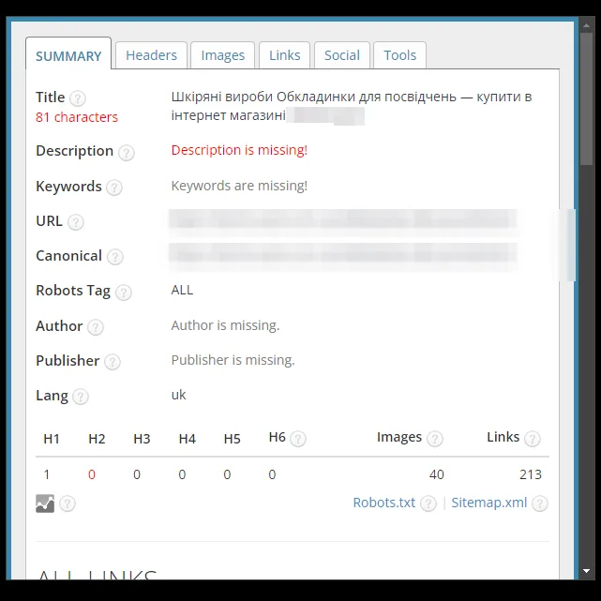Open the Links tab
The height and width of the screenshot is (601, 601).
(x=284, y=55)
